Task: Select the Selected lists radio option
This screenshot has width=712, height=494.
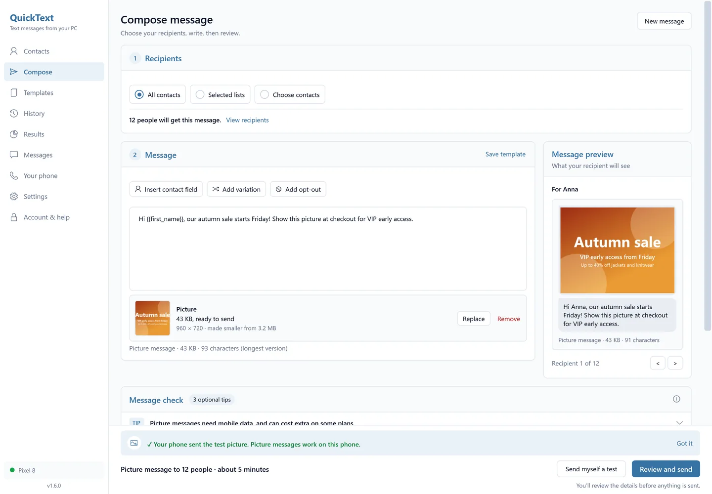Action: coord(220,94)
